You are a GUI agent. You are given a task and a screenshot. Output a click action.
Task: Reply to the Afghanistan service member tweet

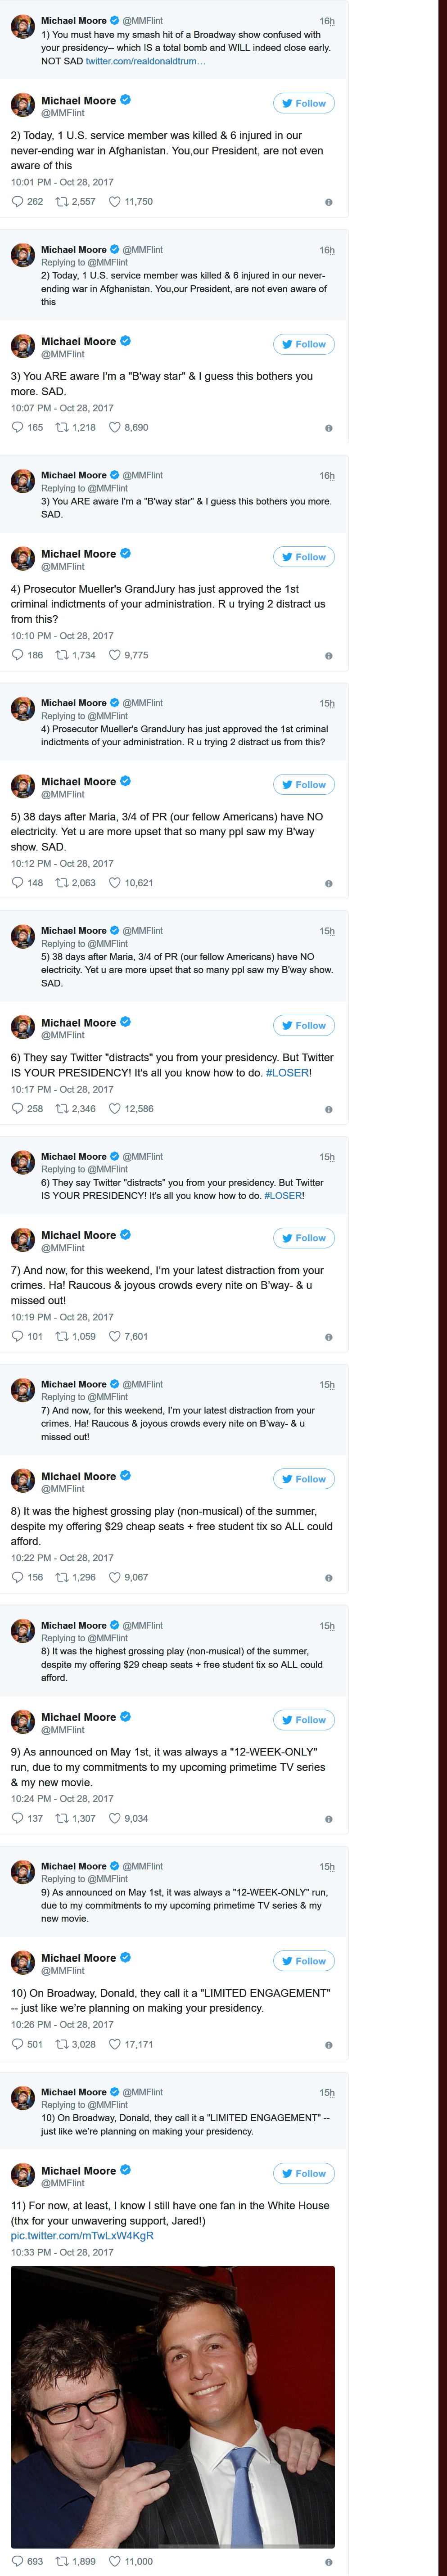[16, 202]
